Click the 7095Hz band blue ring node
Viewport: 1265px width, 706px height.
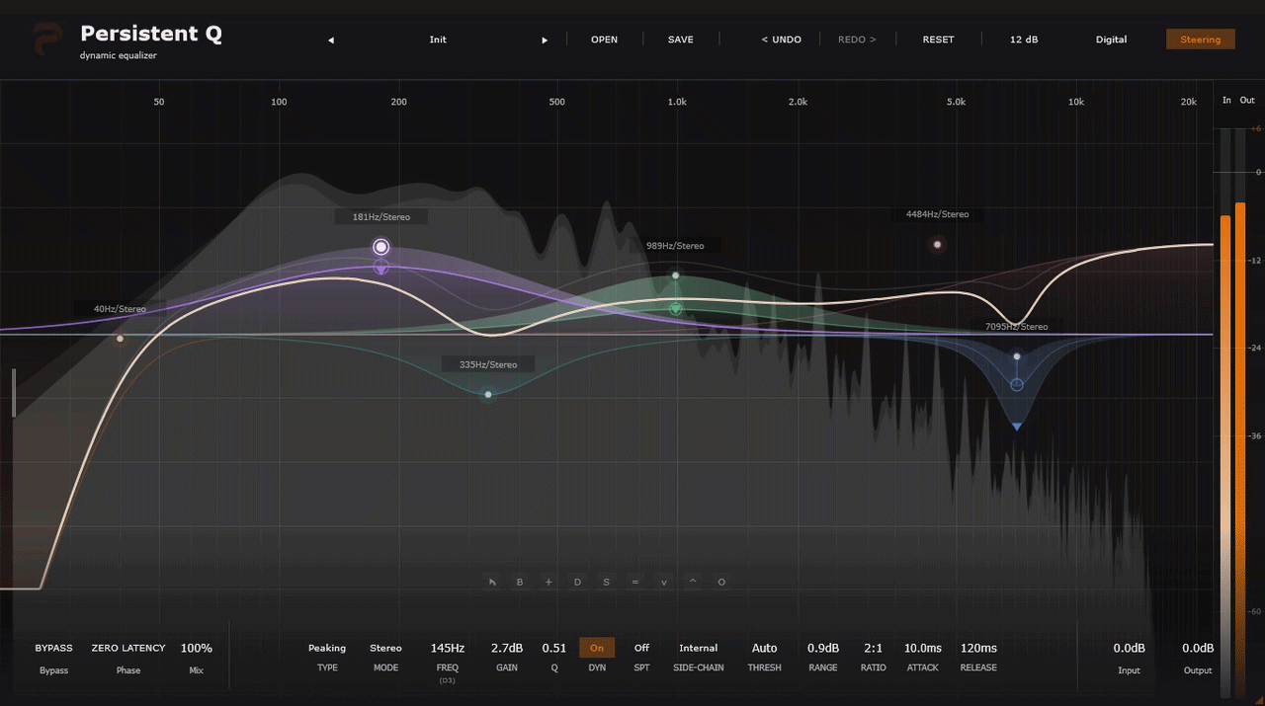(x=1016, y=384)
